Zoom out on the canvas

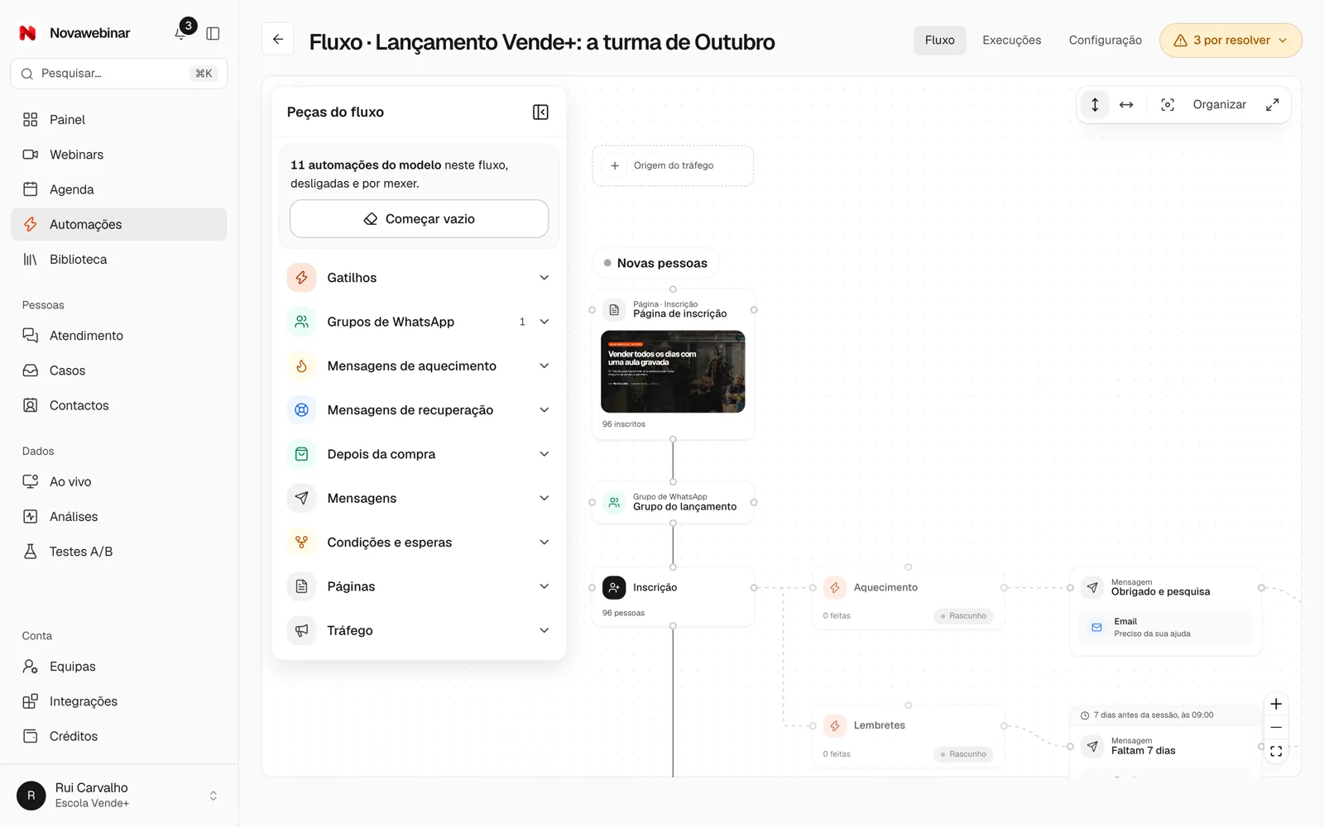point(1276,728)
